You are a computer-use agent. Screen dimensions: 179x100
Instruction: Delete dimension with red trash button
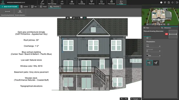click(166, 34)
